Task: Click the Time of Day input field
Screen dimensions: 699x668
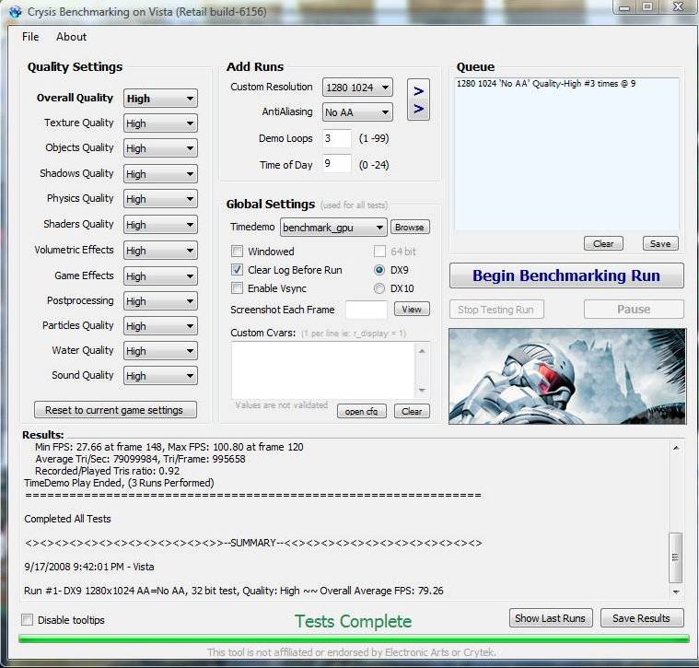Action: 336,164
